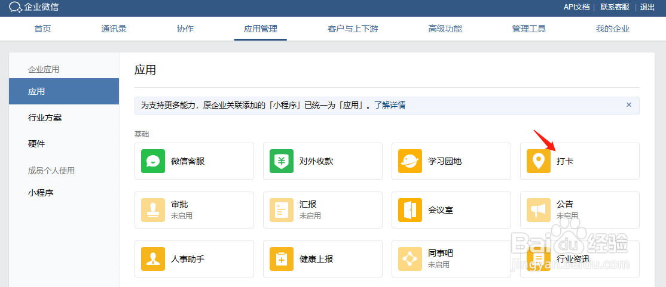Click the 健康上报 clipboard icon

coord(282,259)
